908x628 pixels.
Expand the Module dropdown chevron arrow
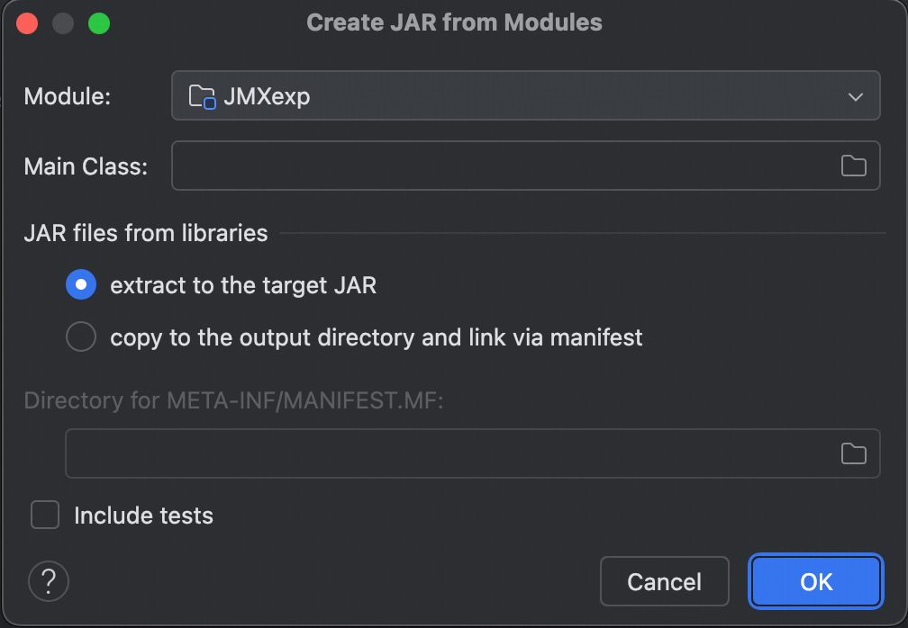855,96
